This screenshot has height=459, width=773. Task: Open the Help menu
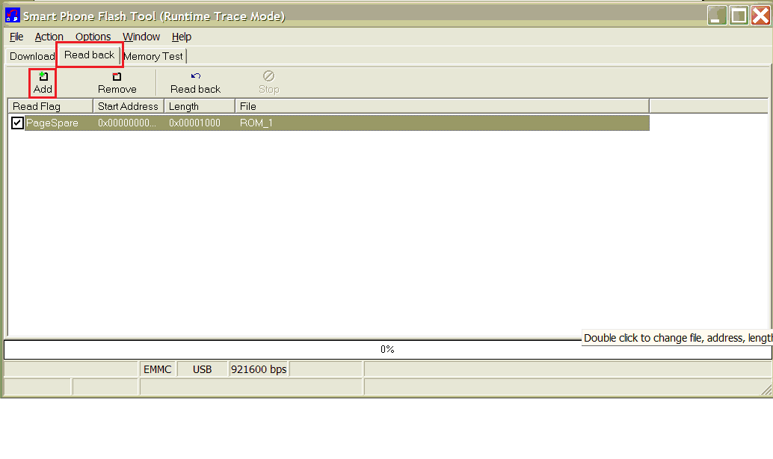tap(182, 37)
